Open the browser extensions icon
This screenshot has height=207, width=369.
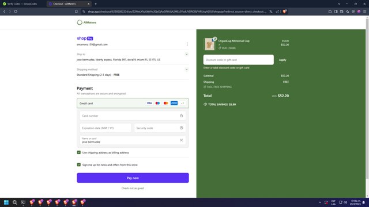point(330,11)
